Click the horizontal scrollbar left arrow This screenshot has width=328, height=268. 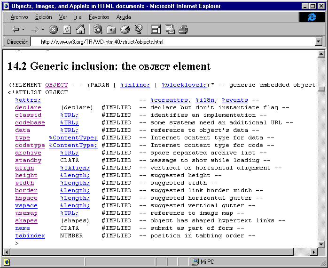[x=7, y=252]
